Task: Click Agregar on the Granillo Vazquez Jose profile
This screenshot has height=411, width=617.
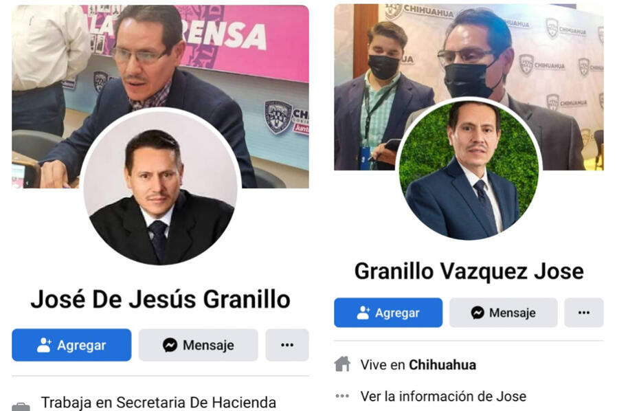Action: 388,313
